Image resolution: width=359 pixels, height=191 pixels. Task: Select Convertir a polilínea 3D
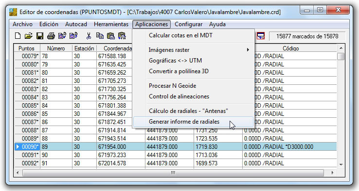click(194, 71)
